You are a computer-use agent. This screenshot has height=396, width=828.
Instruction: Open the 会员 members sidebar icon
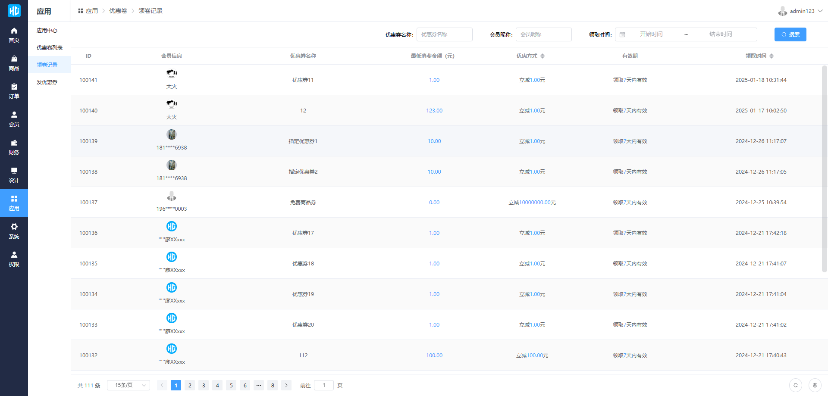14,119
